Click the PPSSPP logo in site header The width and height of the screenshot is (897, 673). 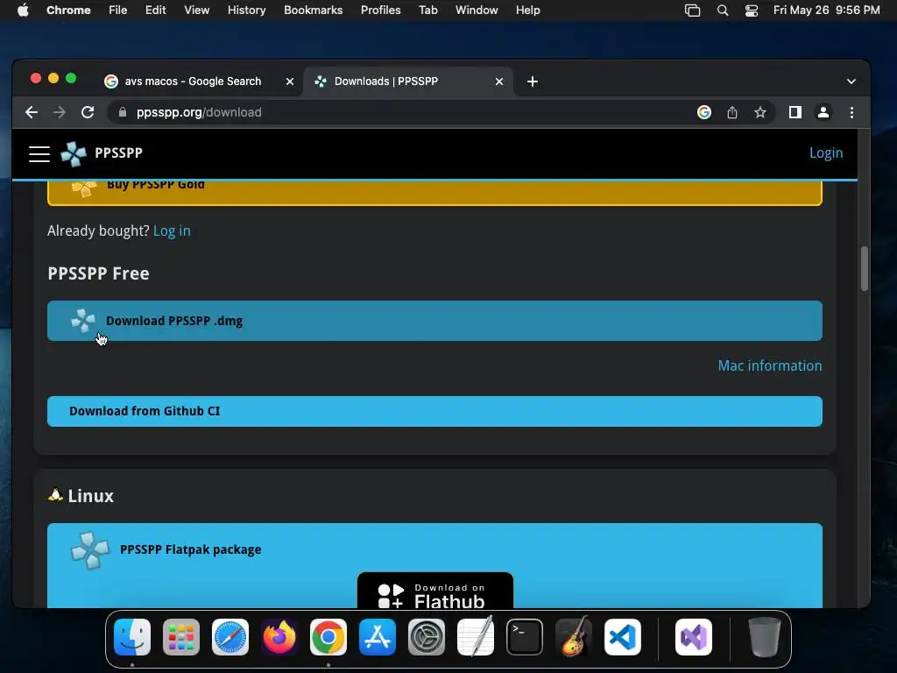(74, 153)
